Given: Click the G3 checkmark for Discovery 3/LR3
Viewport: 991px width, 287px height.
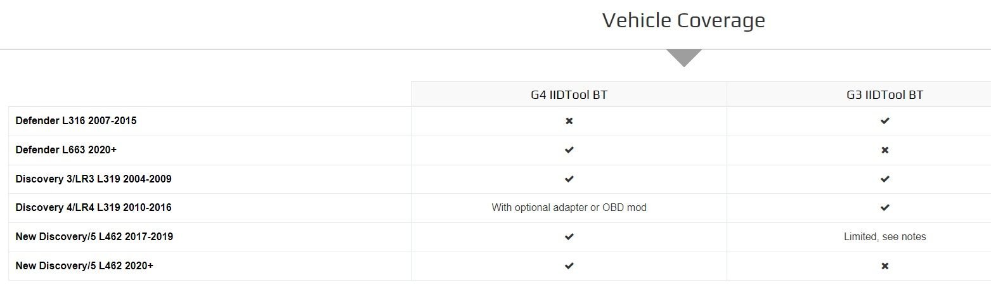Looking at the screenshot, I should 884,179.
